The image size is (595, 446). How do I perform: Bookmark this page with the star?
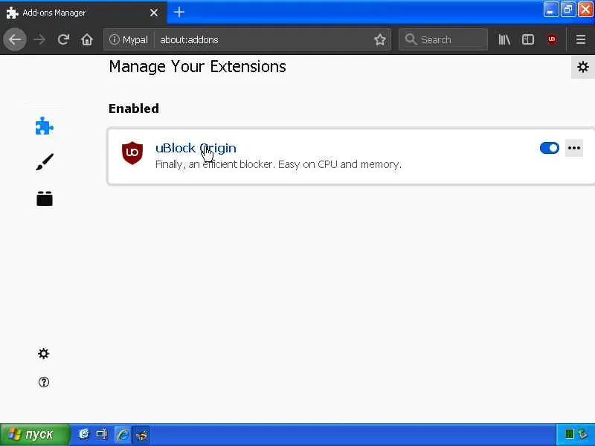[x=380, y=39]
